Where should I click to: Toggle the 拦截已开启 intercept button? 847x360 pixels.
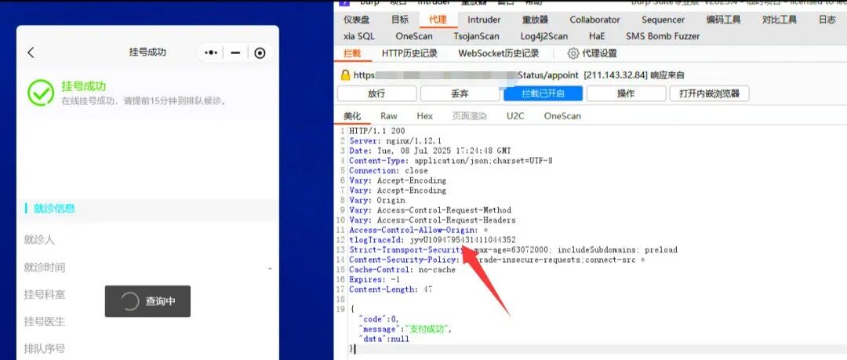point(543,93)
